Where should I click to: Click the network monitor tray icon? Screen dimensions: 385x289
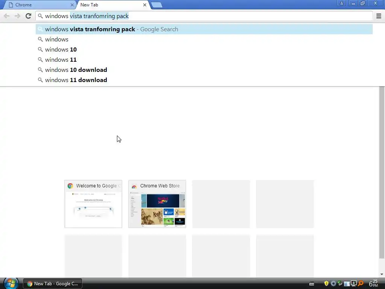(x=353, y=284)
